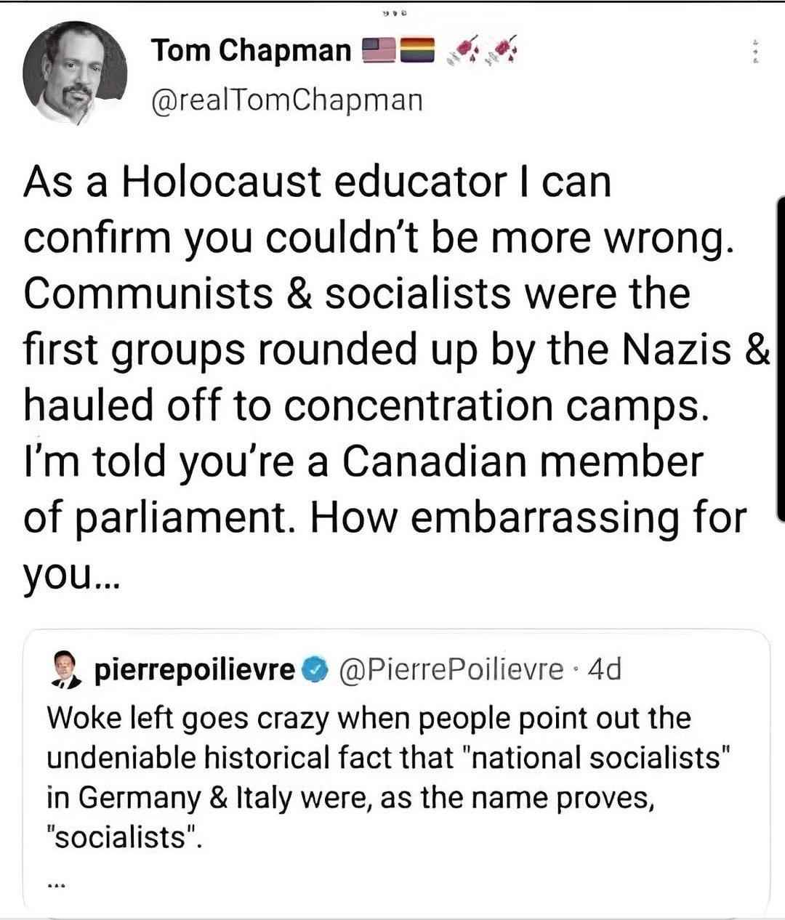
Task: Open the Tom Chapman display name link
Action: [x=251, y=50]
